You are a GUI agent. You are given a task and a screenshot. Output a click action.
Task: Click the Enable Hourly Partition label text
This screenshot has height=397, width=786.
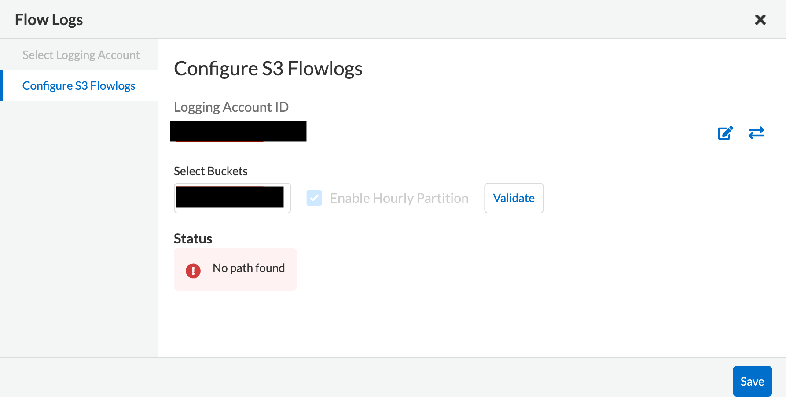[x=399, y=198]
